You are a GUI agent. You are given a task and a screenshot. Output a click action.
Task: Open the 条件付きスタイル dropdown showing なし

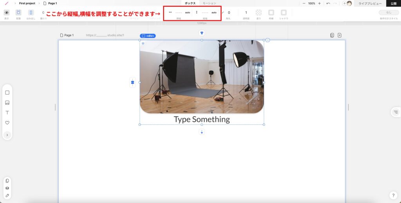388,13
